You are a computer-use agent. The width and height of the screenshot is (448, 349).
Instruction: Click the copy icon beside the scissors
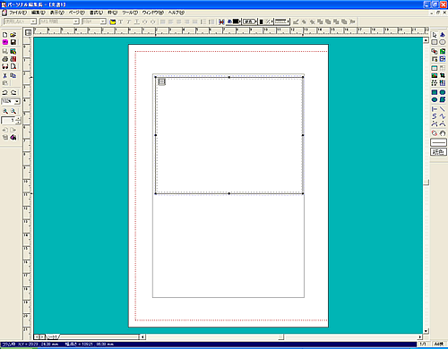point(13,76)
